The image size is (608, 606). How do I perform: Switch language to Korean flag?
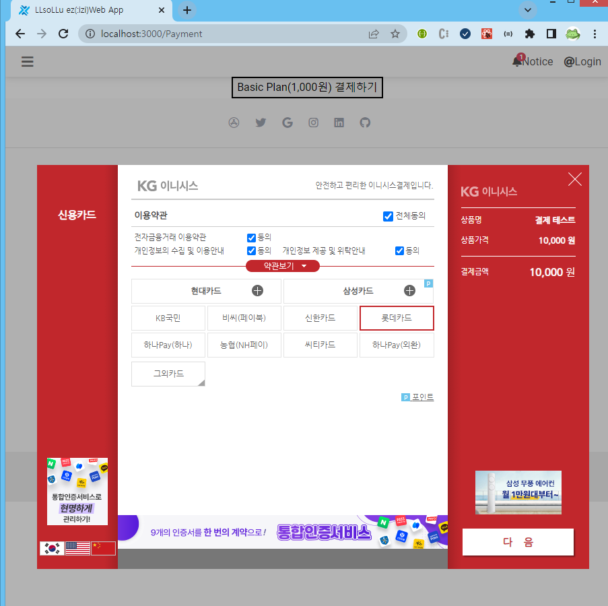(52, 548)
